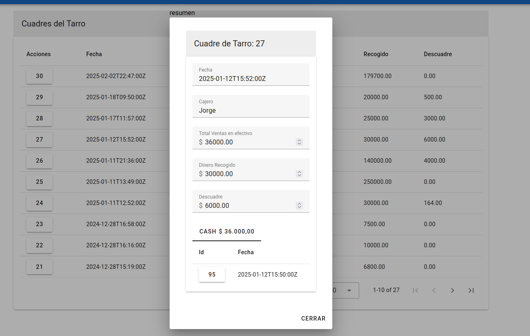Open cuadre number 30
The height and width of the screenshot is (336, 530).
click(x=39, y=76)
